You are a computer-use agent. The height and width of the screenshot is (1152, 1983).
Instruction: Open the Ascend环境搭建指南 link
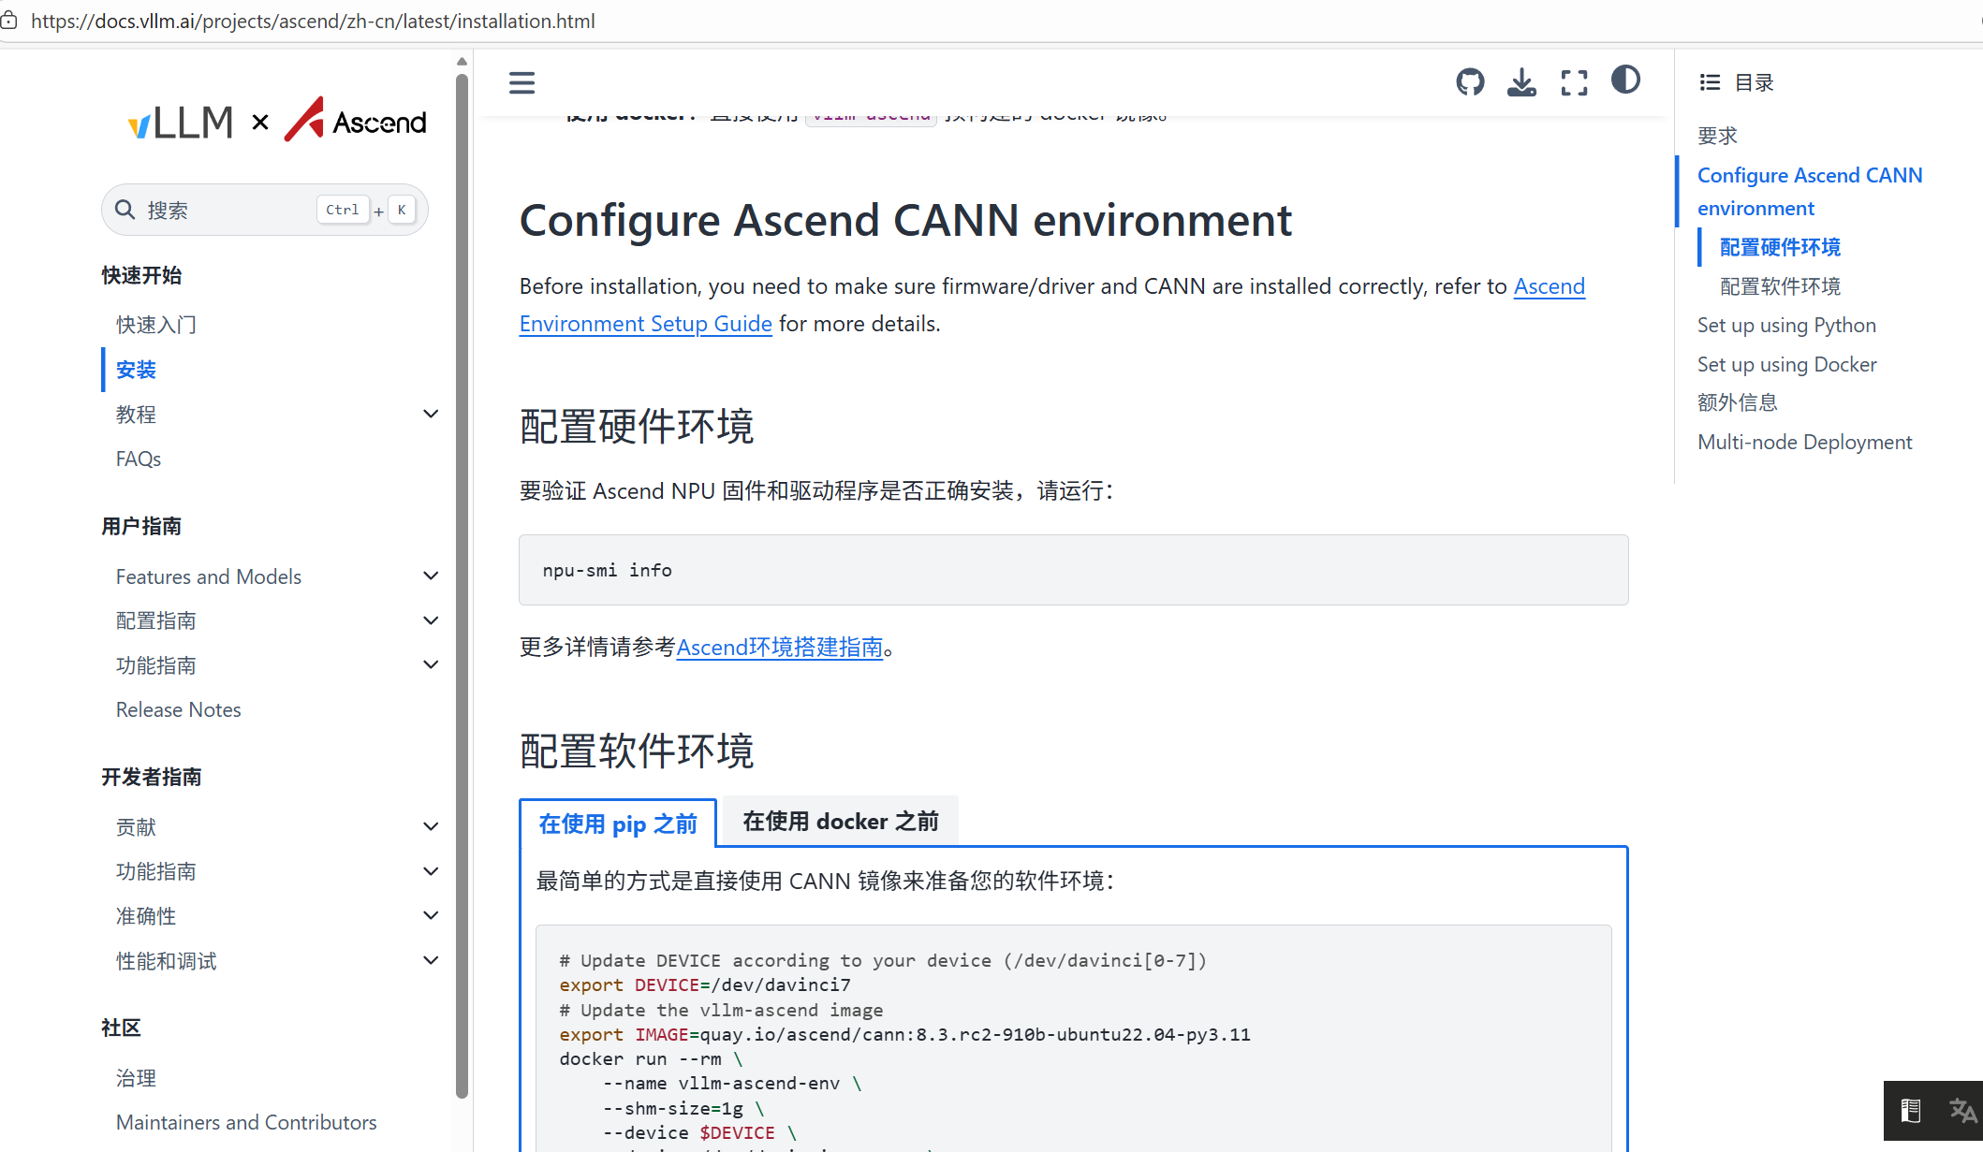coord(779,647)
